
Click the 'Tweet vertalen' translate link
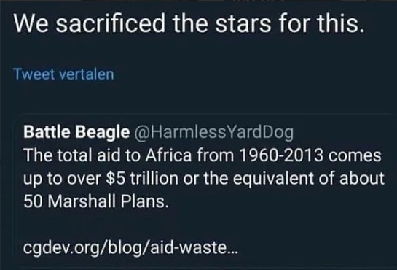pyautogui.click(x=63, y=74)
